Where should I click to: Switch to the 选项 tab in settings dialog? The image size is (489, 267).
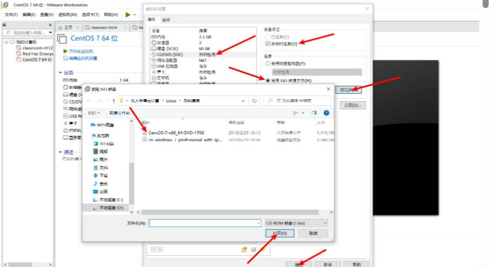click(x=166, y=20)
